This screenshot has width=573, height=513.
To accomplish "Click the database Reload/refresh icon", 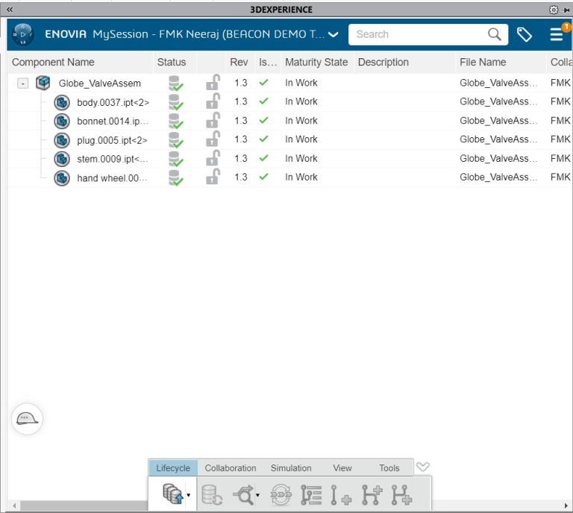I will pos(212,495).
